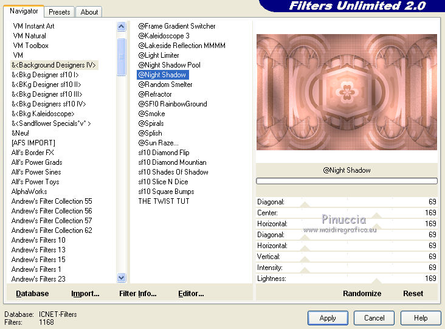Image resolution: width=445 pixels, height=329 pixels.
Task: Click the first Diagonal slider
Action: (x=347, y=202)
